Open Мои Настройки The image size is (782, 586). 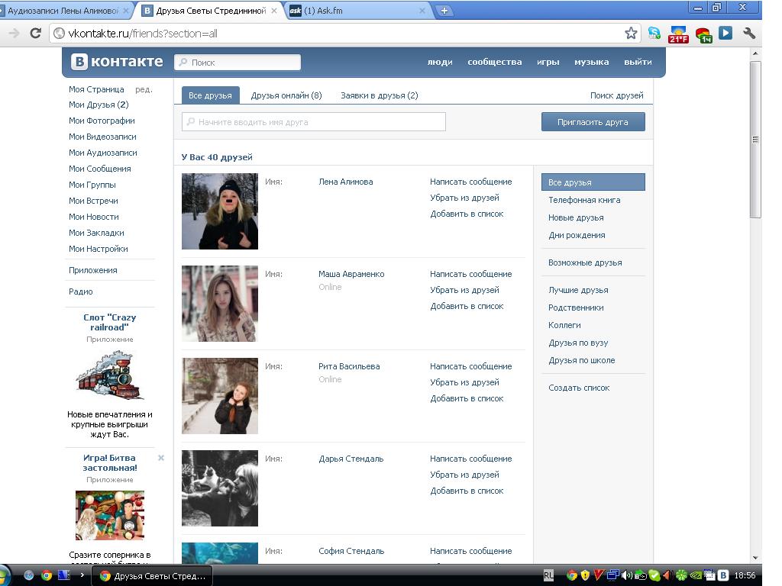pyautogui.click(x=99, y=249)
